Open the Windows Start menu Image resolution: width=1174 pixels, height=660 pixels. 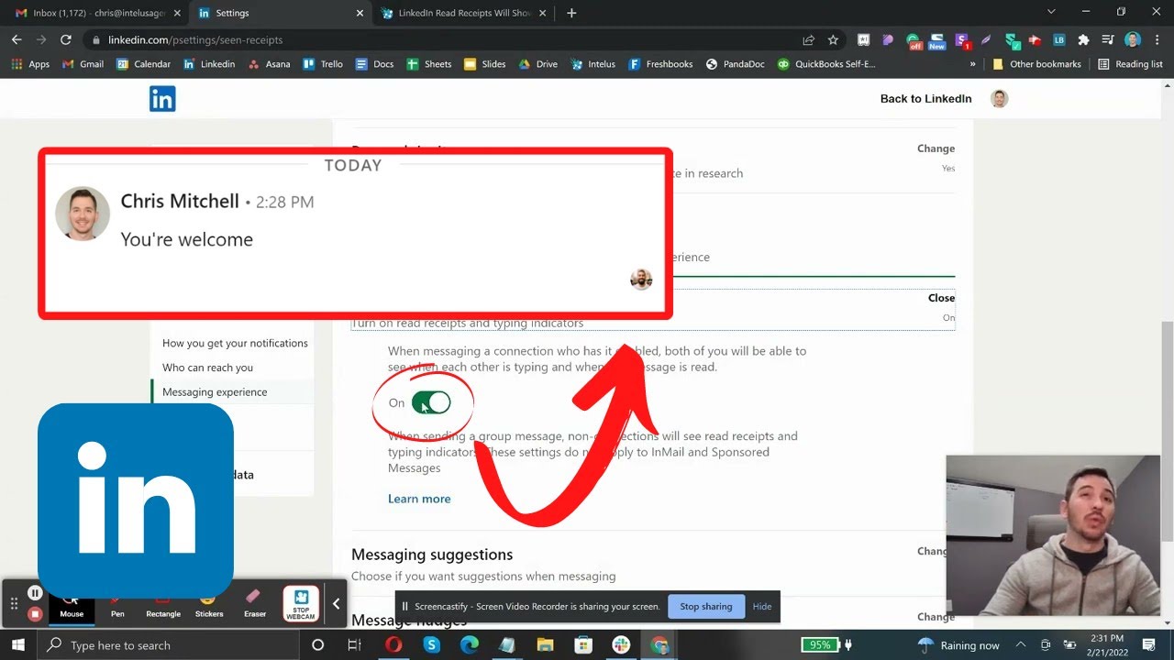click(x=20, y=645)
